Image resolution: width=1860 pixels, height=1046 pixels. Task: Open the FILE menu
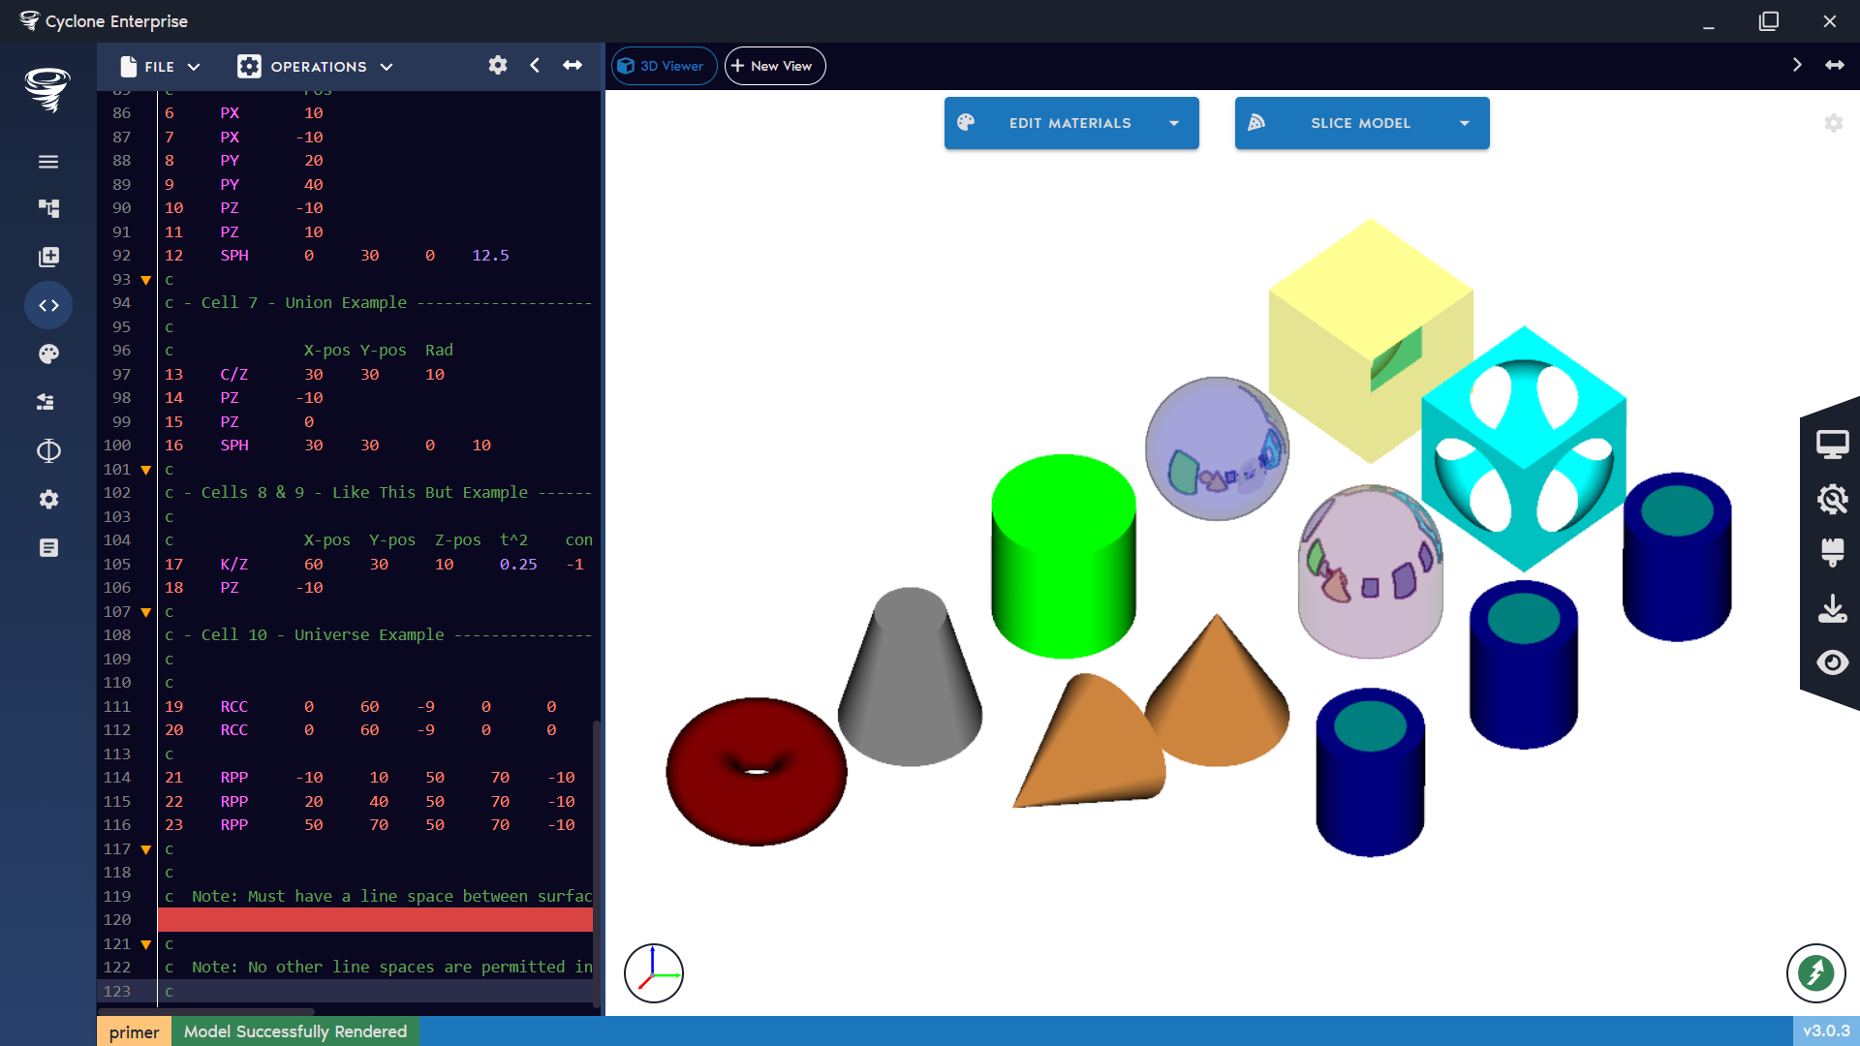158,66
